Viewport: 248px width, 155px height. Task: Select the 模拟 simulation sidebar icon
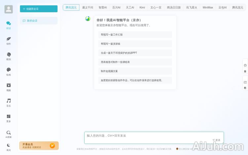(x=9, y=56)
